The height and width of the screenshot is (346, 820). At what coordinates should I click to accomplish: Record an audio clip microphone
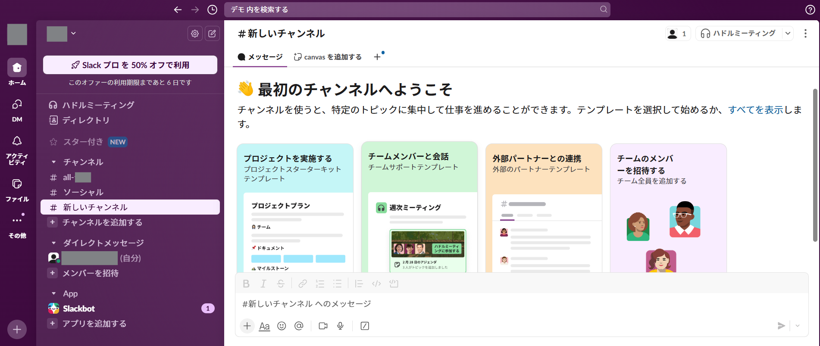coord(340,326)
